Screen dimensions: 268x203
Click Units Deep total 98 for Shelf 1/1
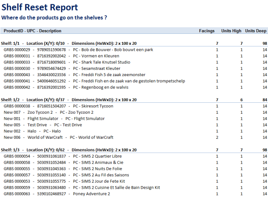coord(265,44)
